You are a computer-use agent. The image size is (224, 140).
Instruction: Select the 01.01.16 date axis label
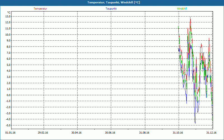click(x=10, y=133)
